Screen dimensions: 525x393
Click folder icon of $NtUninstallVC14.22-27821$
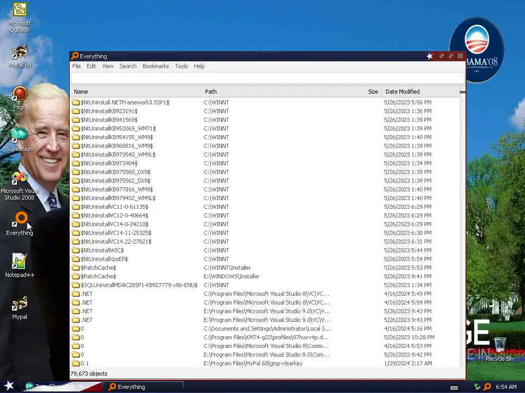(76, 242)
